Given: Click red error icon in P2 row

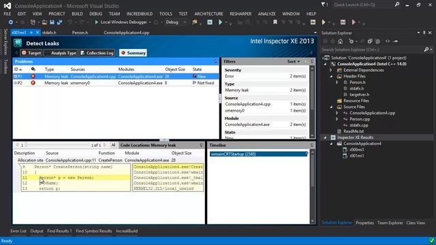Looking at the screenshot, I should (33, 83).
